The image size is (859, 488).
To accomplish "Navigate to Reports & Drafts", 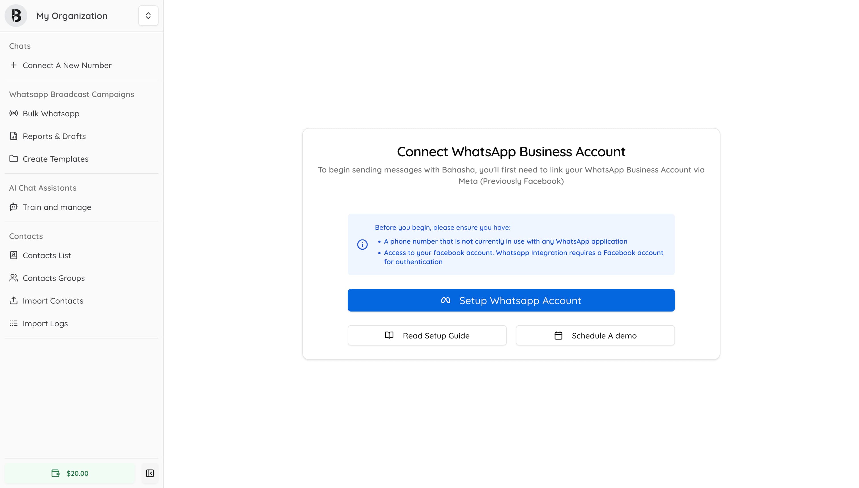I will [54, 136].
